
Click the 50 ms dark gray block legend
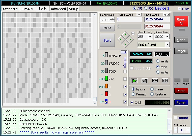tap(106, 71)
